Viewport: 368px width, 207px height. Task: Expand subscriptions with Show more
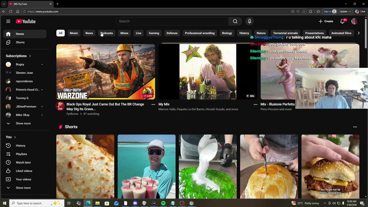25,123
